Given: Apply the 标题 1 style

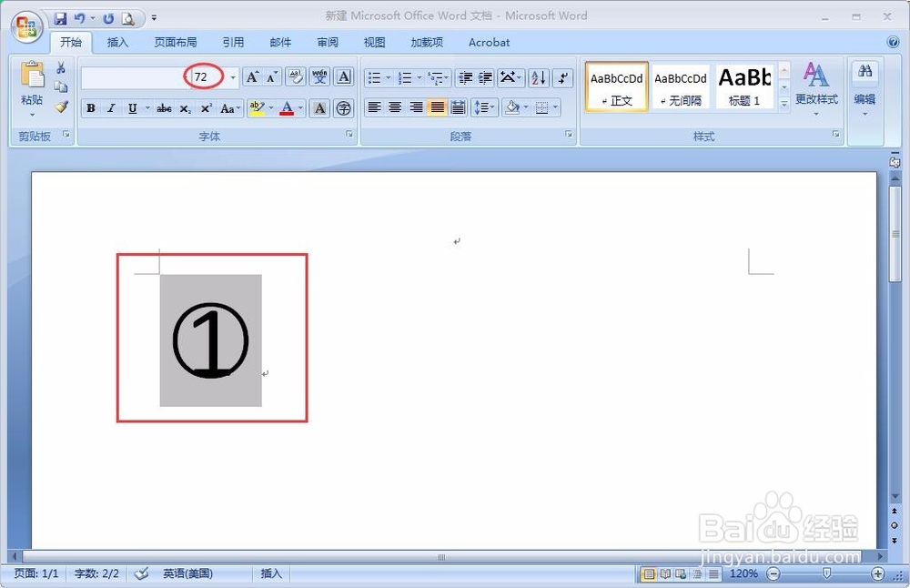Looking at the screenshot, I should click(744, 86).
